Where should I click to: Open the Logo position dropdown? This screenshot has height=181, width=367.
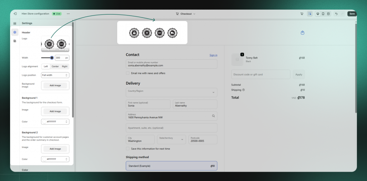55,75
